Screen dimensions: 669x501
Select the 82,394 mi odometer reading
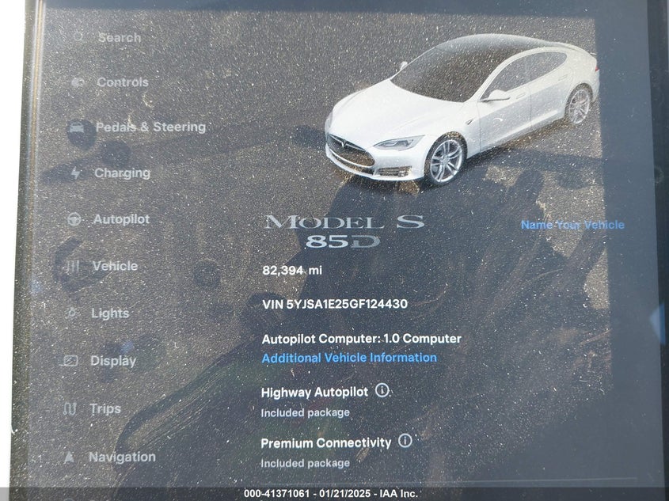(292, 270)
